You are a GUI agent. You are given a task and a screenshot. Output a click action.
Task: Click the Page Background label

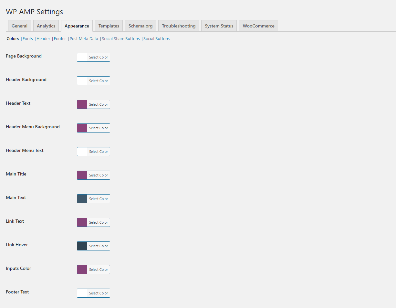(x=24, y=56)
